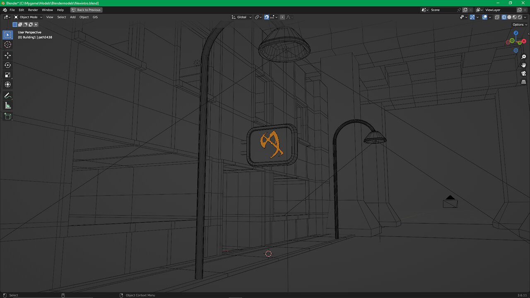Open the Window menu
Viewport: 530px width, 298px height.
(47, 10)
